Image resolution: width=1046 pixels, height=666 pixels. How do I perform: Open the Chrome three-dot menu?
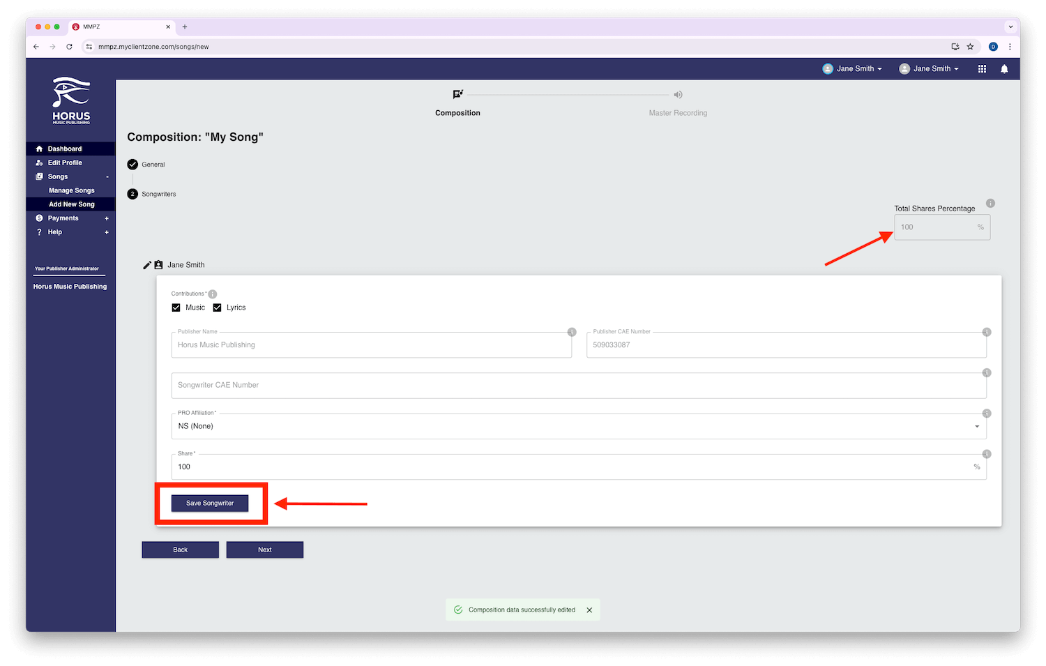pos(1010,47)
